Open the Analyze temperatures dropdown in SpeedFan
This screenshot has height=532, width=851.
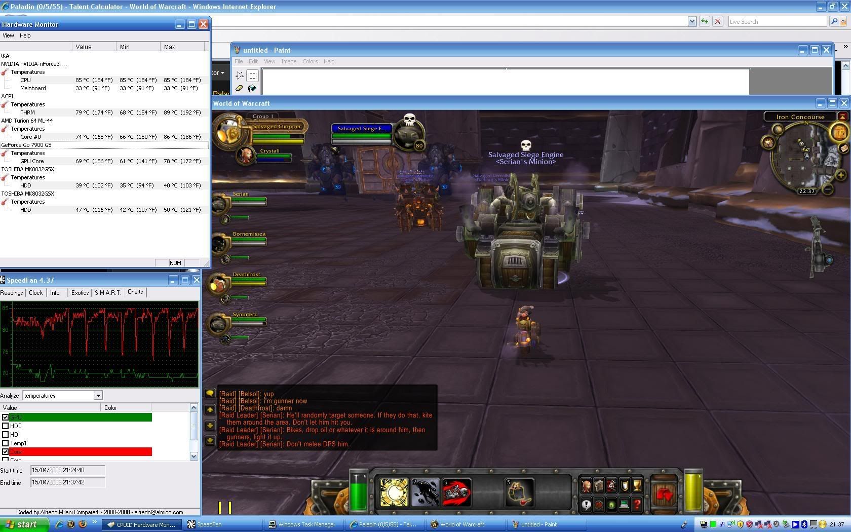coord(98,395)
